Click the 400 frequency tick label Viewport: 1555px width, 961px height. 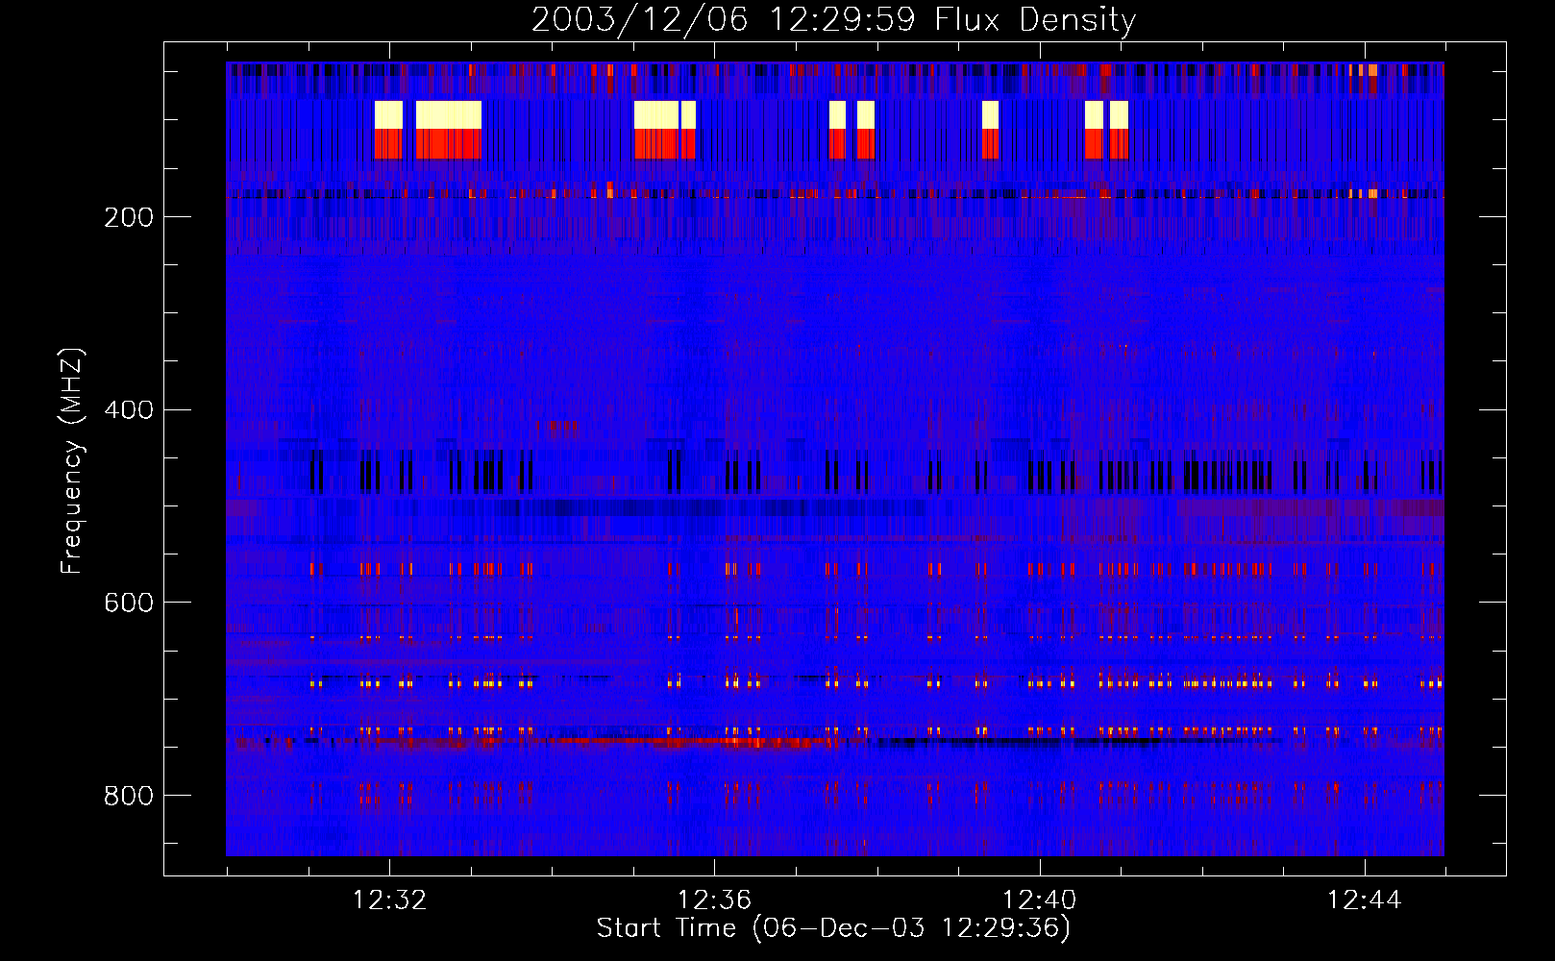click(129, 410)
